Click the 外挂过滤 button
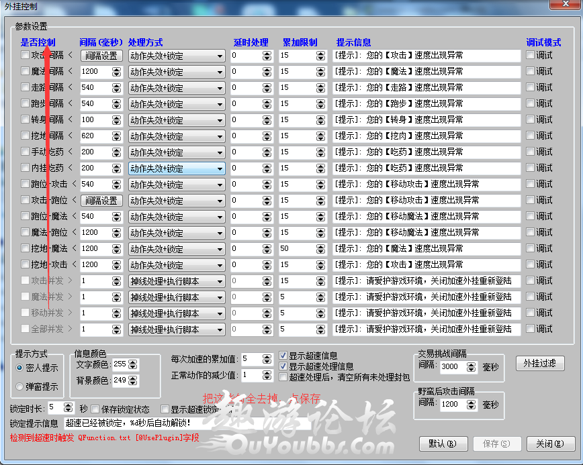This screenshot has width=583, height=465. [x=540, y=363]
